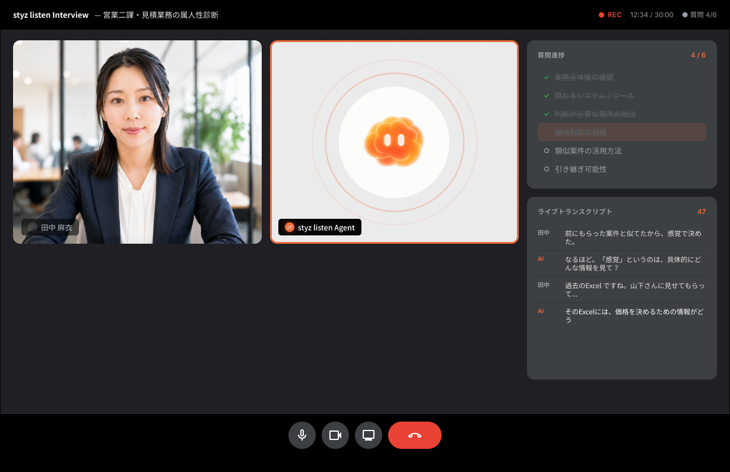Viewport: 730px width, 472px height.
Task: Click the orange styz listen Agent cloud avatar
Action: 393,141
